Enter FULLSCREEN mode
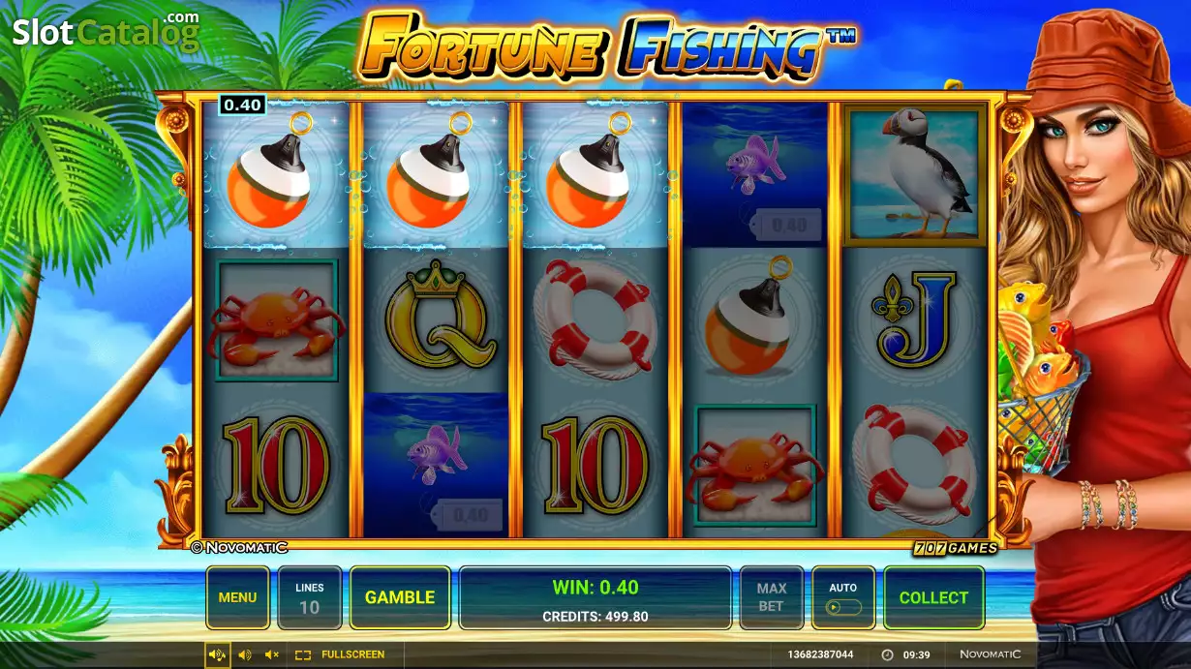The height and width of the screenshot is (669, 1191). 340,655
